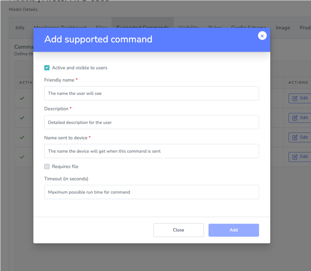Image resolution: width=311 pixels, height=271 pixels.
Task: Focus the Friendly name input field
Action: (152, 93)
